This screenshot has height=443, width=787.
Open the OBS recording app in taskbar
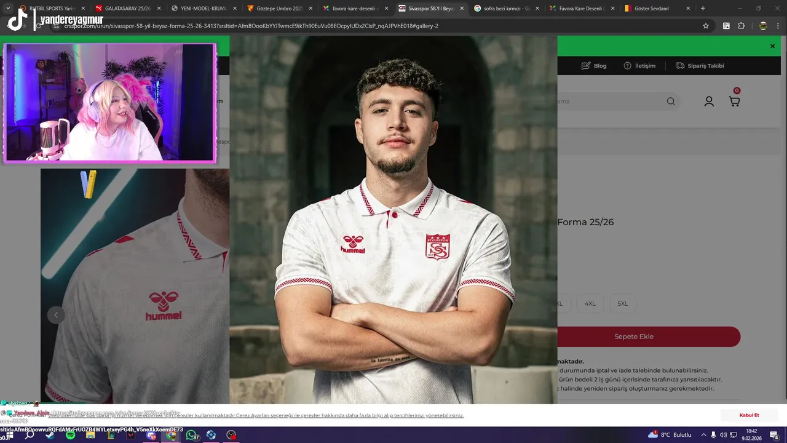(231, 435)
